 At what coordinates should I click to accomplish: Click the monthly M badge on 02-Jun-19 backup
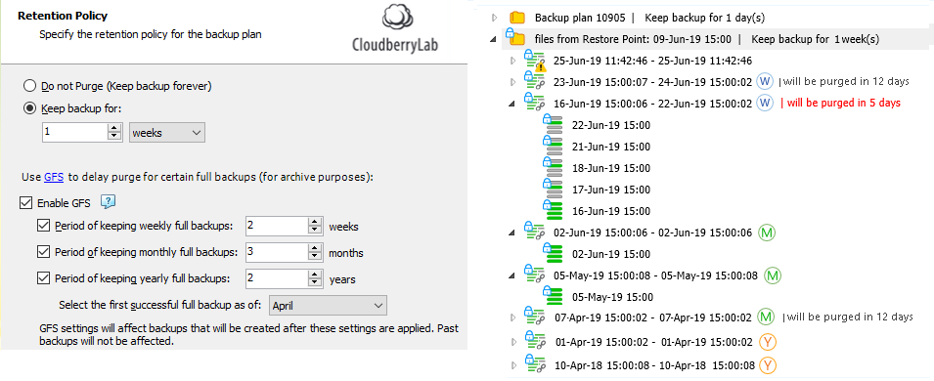point(767,233)
